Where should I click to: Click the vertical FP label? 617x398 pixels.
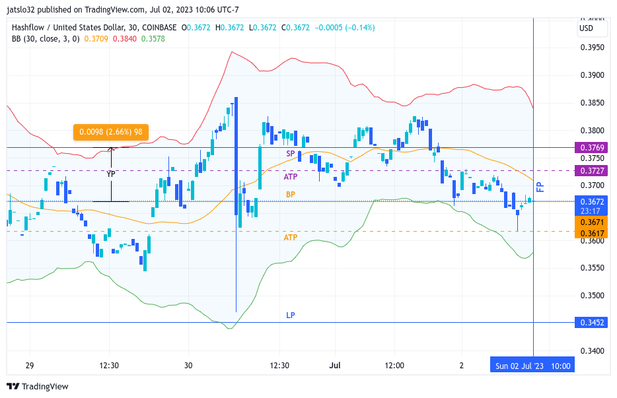pos(540,187)
